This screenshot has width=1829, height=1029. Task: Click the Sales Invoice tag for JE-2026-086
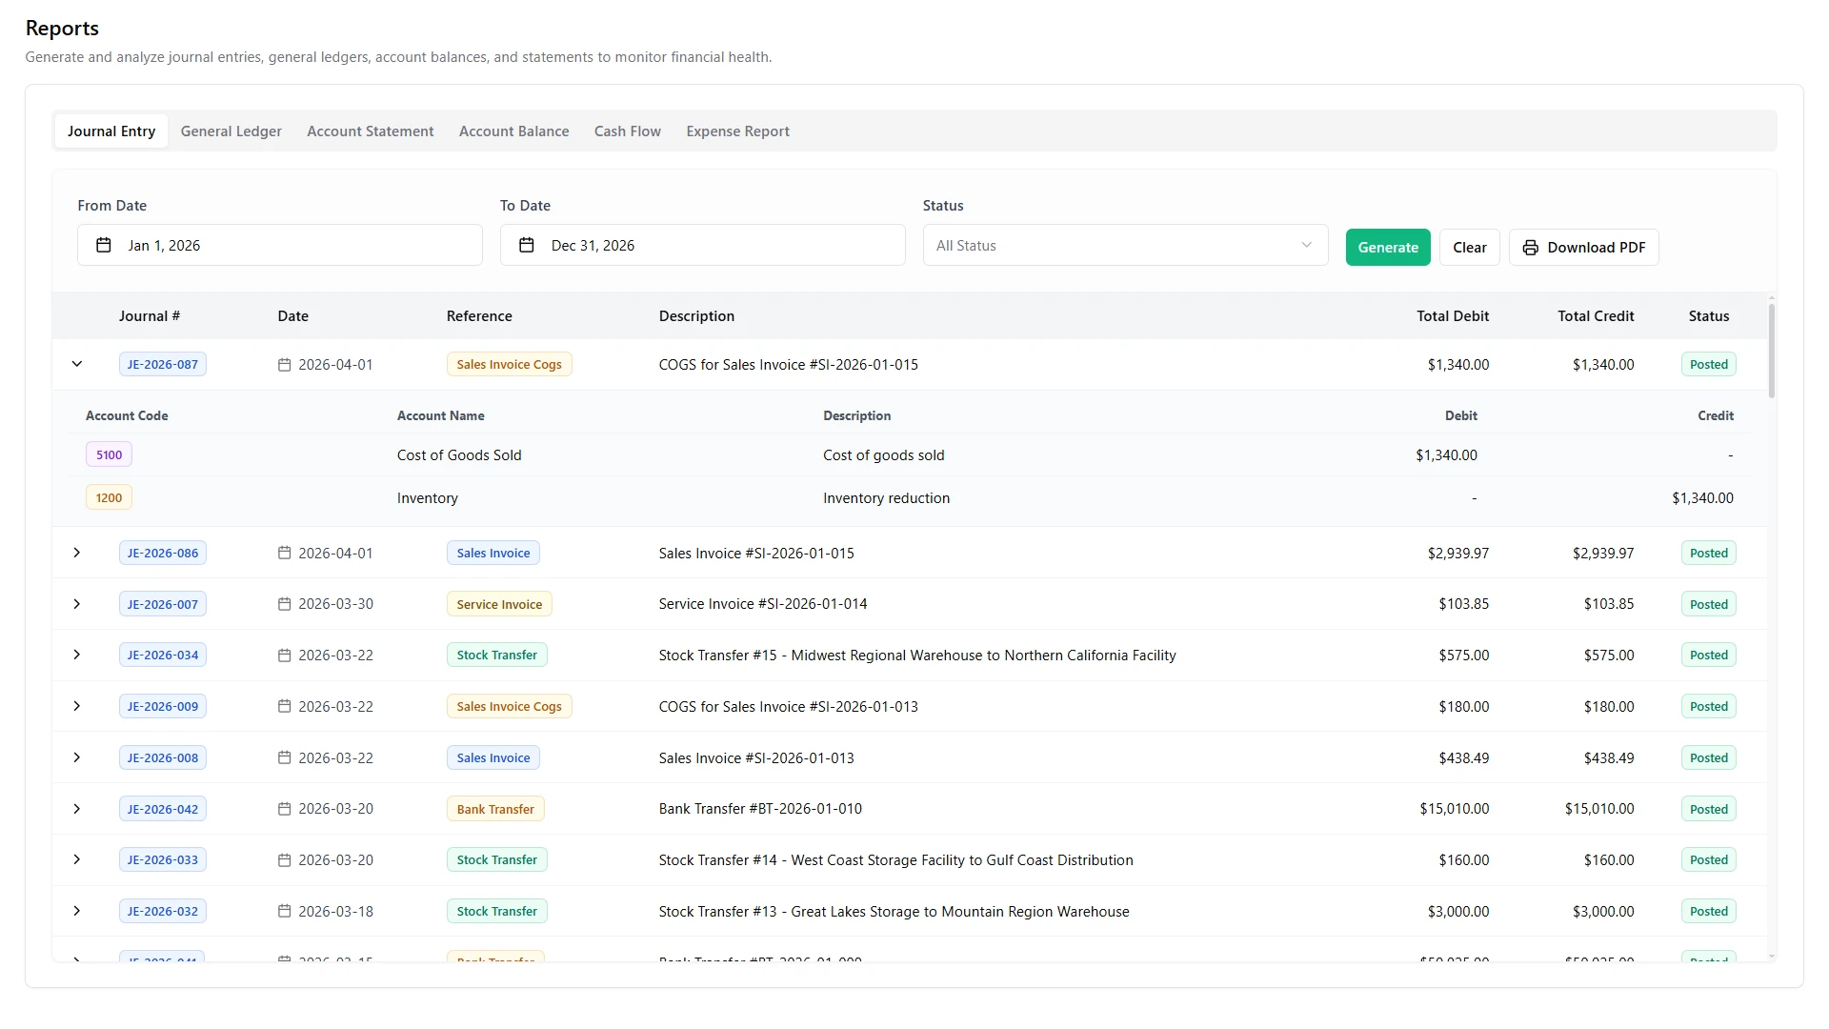pyautogui.click(x=493, y=553)
